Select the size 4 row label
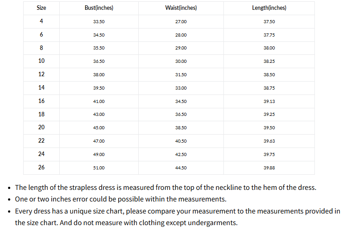The height and width of the screenshot is (230, 347). pos(41,21)
